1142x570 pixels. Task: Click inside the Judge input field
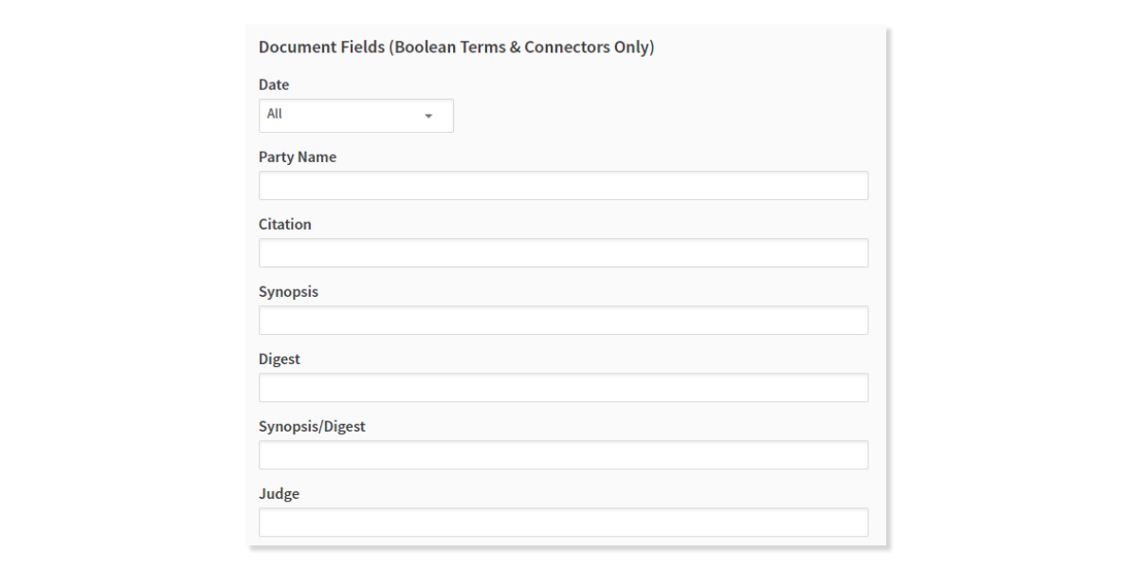coord(563,523)
